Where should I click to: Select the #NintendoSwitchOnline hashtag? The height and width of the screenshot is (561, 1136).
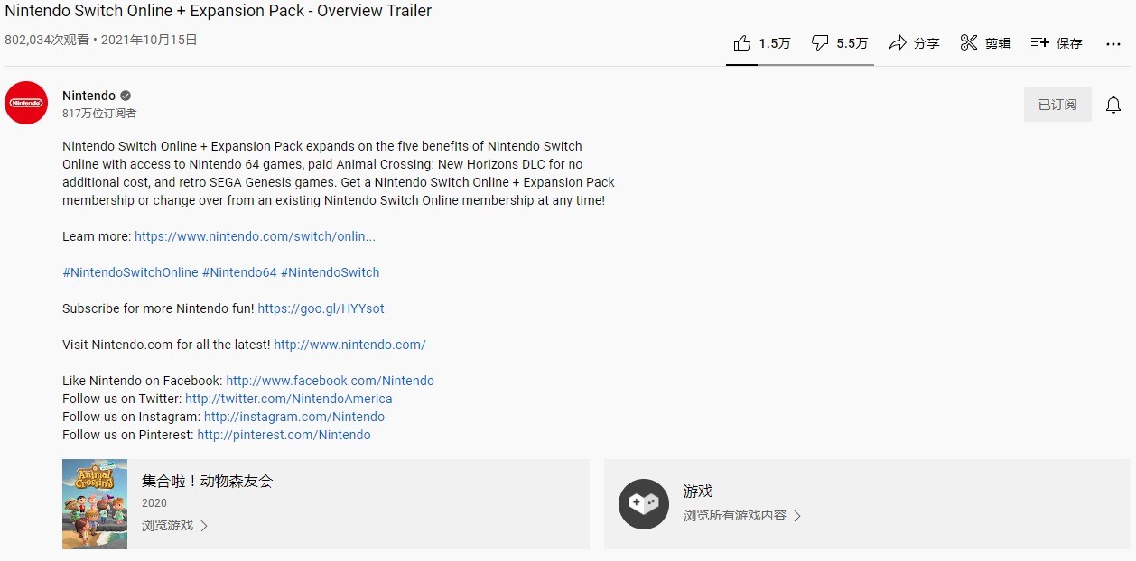(x=130, y=272)
